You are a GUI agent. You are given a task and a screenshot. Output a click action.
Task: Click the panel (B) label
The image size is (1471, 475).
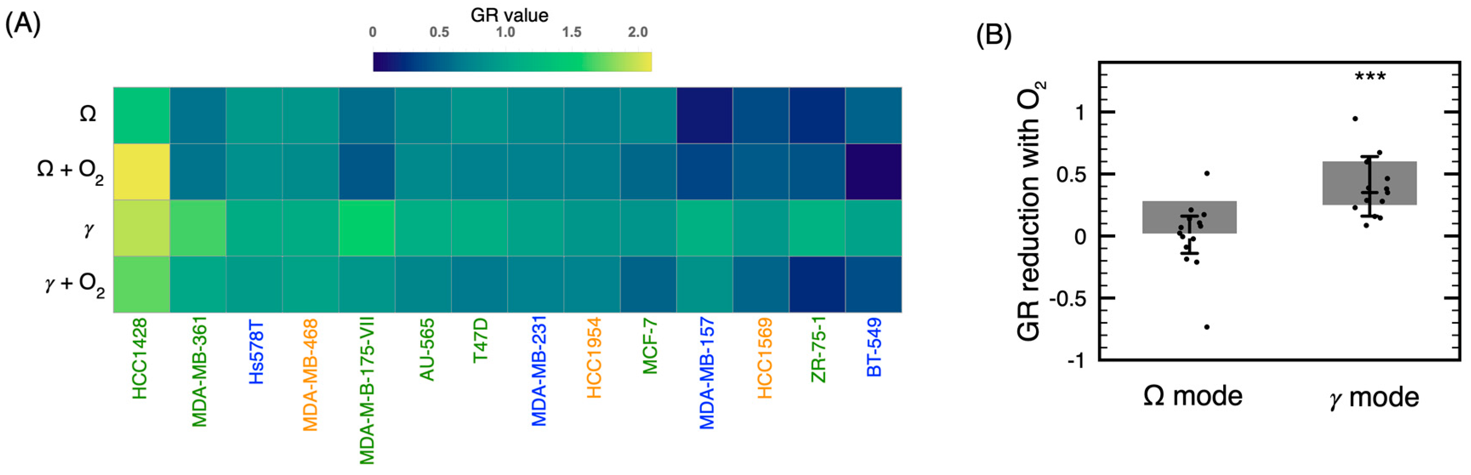994,35
